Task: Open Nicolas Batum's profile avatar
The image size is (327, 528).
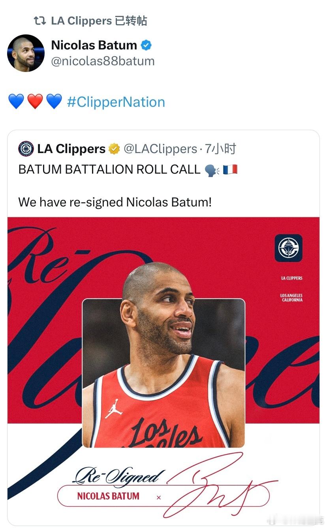Action: (26, 53)
